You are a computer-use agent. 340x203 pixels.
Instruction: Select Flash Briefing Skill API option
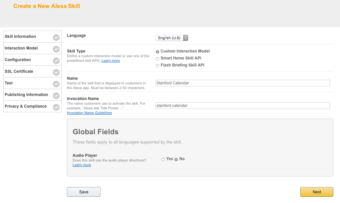158,66
